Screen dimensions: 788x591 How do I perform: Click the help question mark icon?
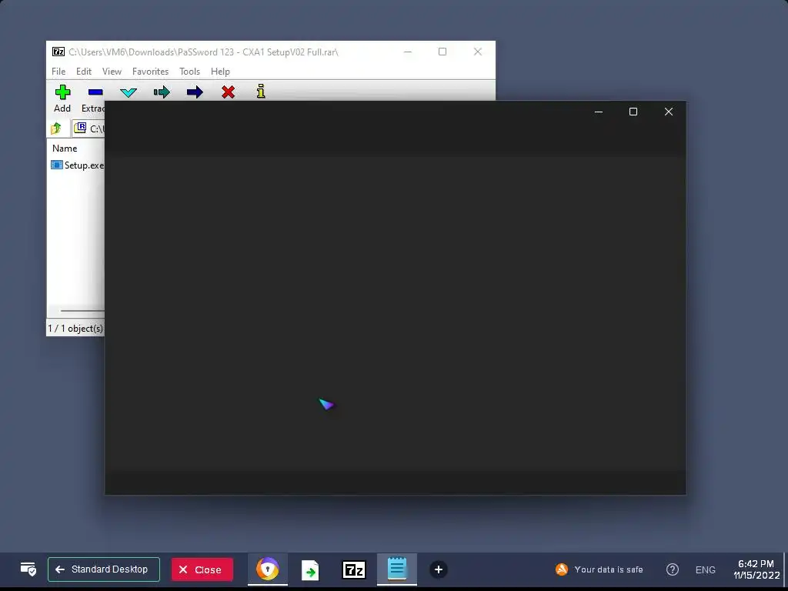673,569
